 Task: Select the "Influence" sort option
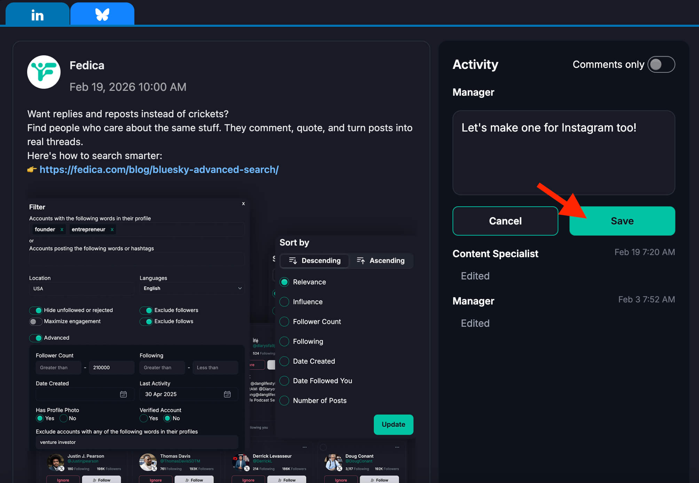point(284,302)
